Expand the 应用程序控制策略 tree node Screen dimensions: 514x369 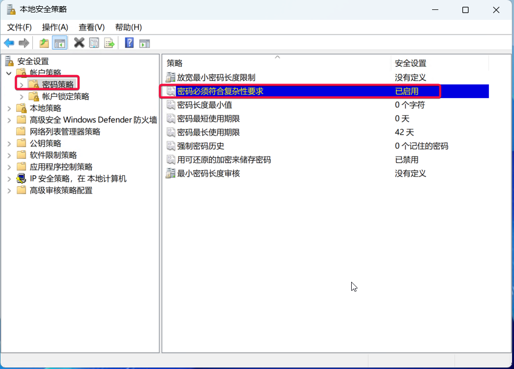point(9,167)
